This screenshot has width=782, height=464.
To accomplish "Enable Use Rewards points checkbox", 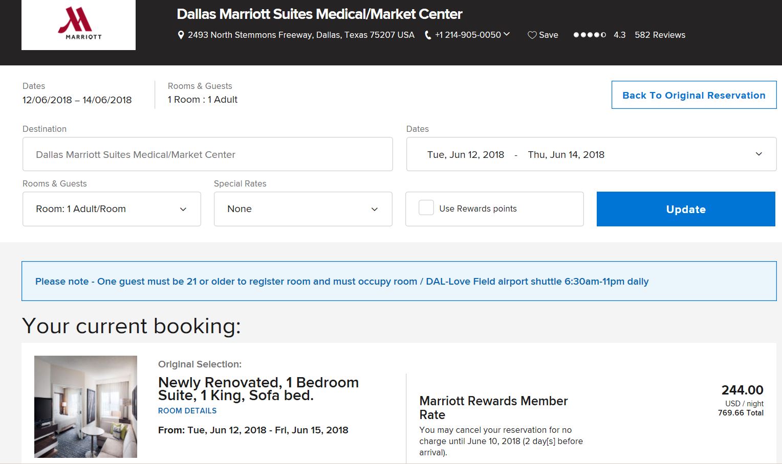I will pyautogui.click(x=426, y=207).
